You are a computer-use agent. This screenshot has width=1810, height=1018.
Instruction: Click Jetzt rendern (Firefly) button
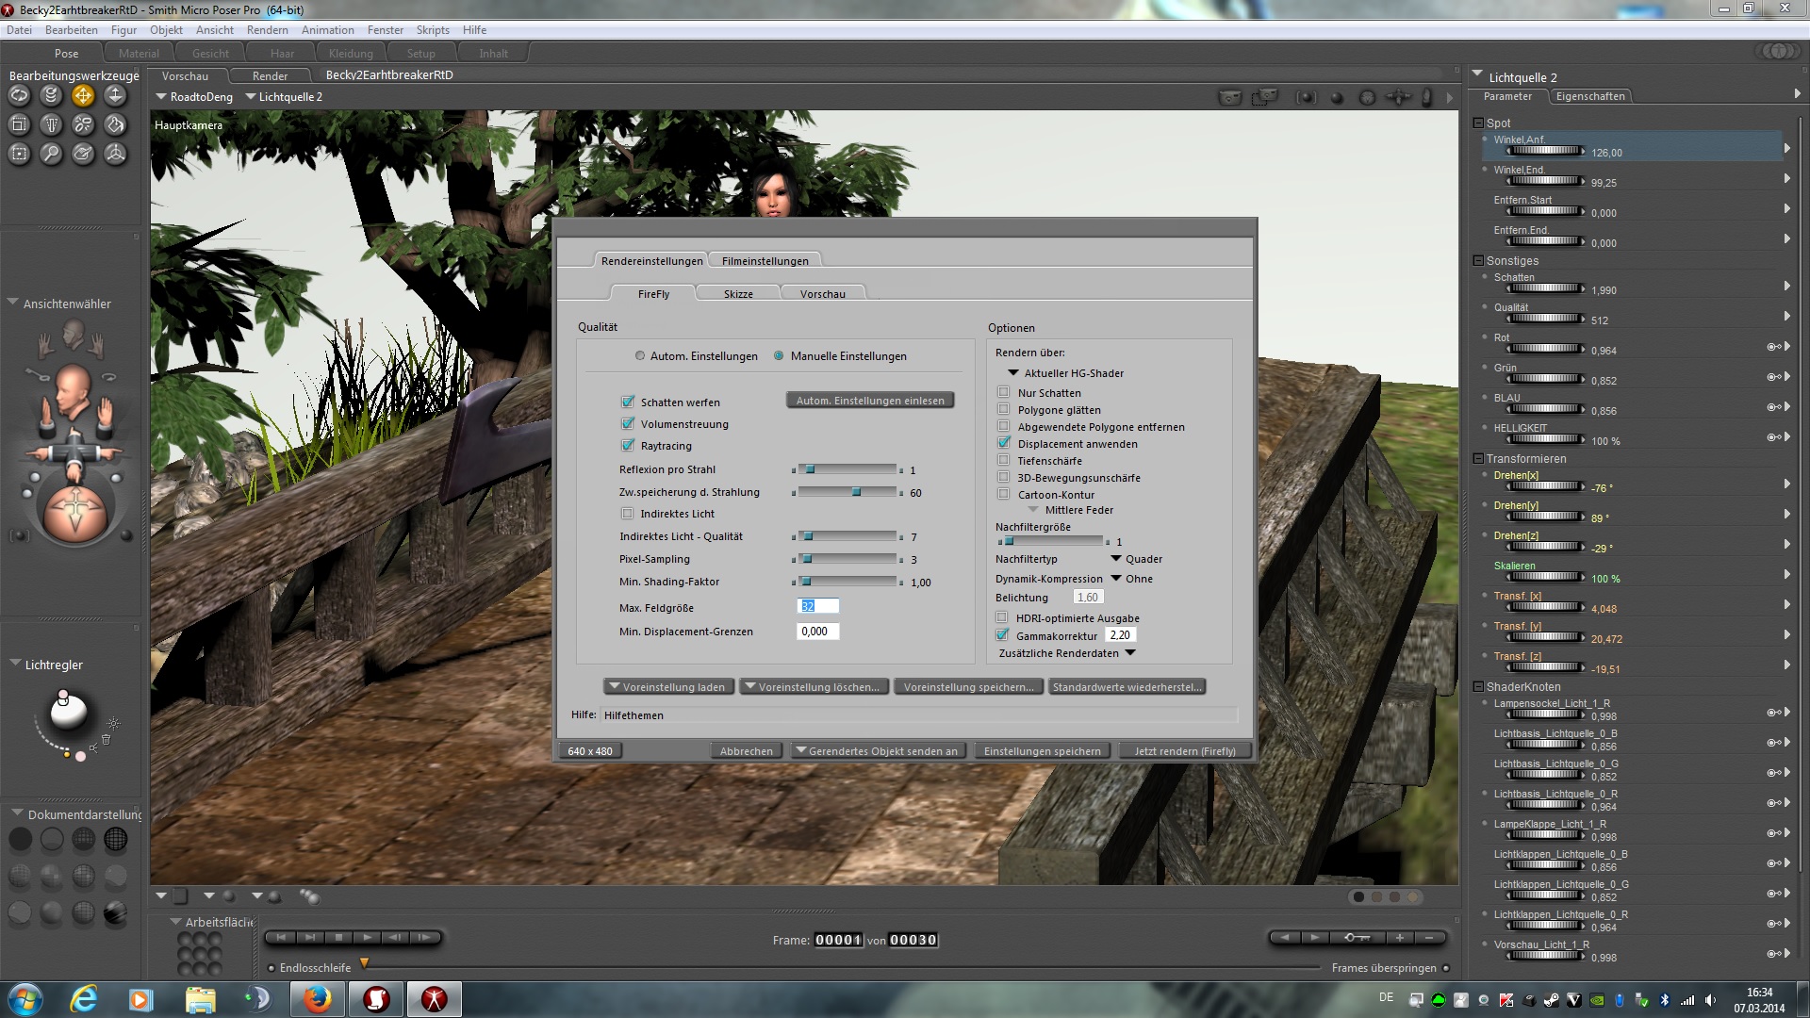pos(1184,751)
